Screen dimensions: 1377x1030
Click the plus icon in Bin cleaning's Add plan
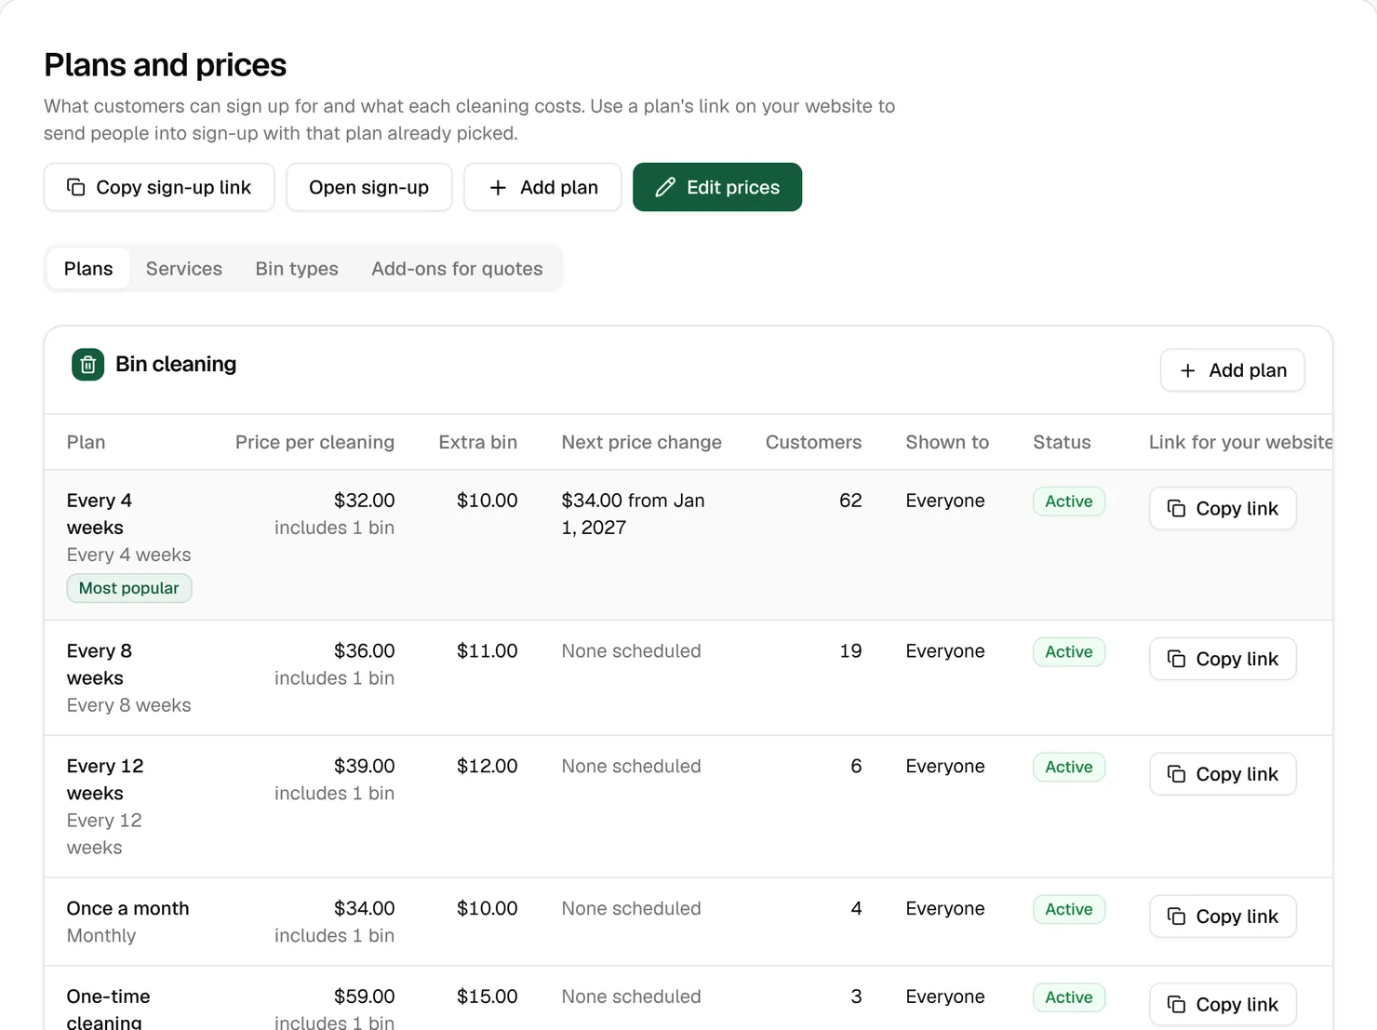[x=1188, y=370]
